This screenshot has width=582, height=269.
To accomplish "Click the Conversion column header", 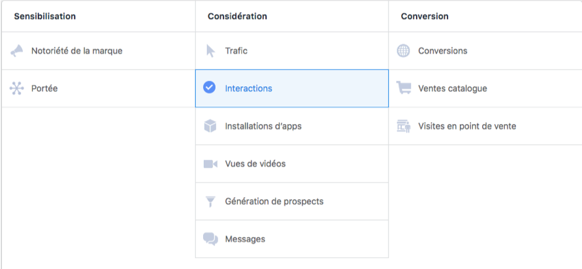I will tap(425, 16).
